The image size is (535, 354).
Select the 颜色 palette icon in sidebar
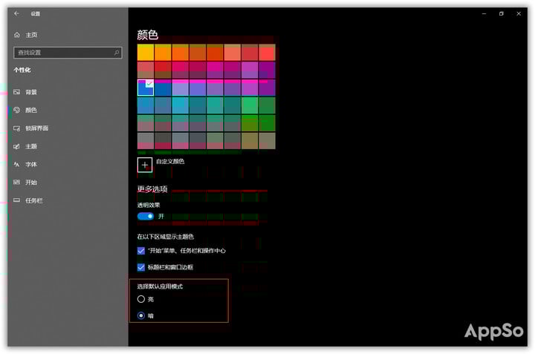[16, 110]
